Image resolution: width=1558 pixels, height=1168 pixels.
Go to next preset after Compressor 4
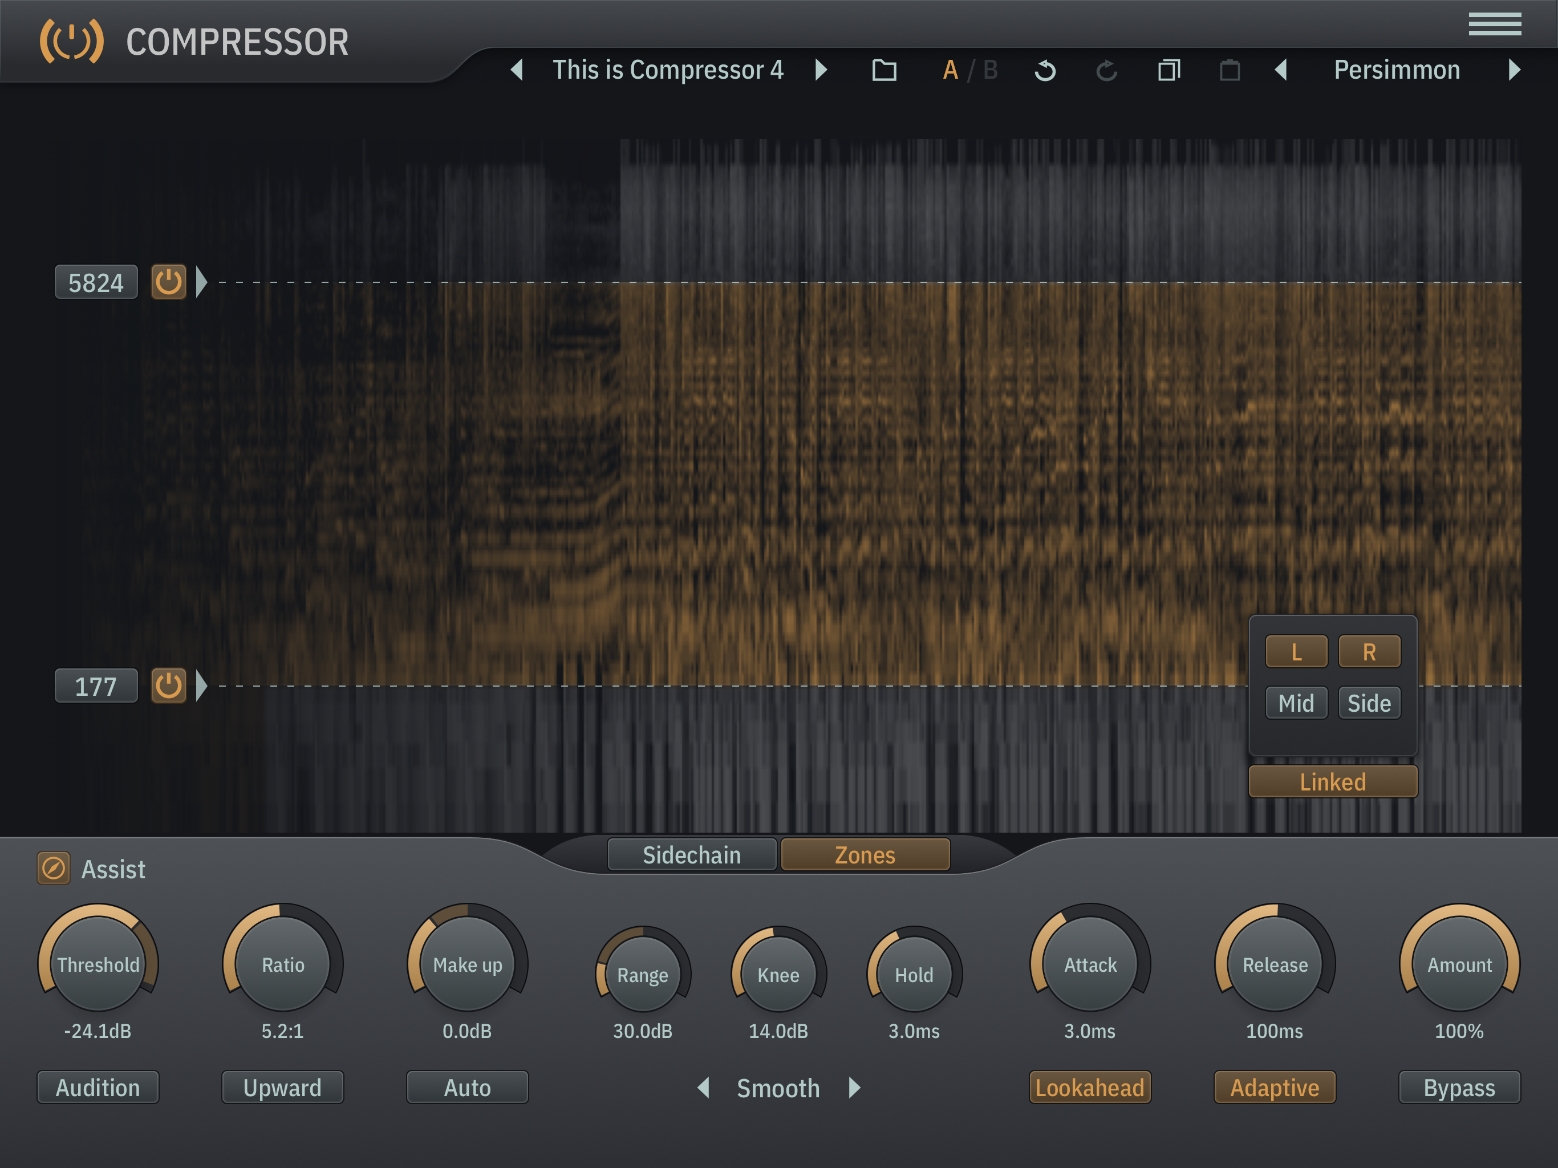[x=821, y=70]
